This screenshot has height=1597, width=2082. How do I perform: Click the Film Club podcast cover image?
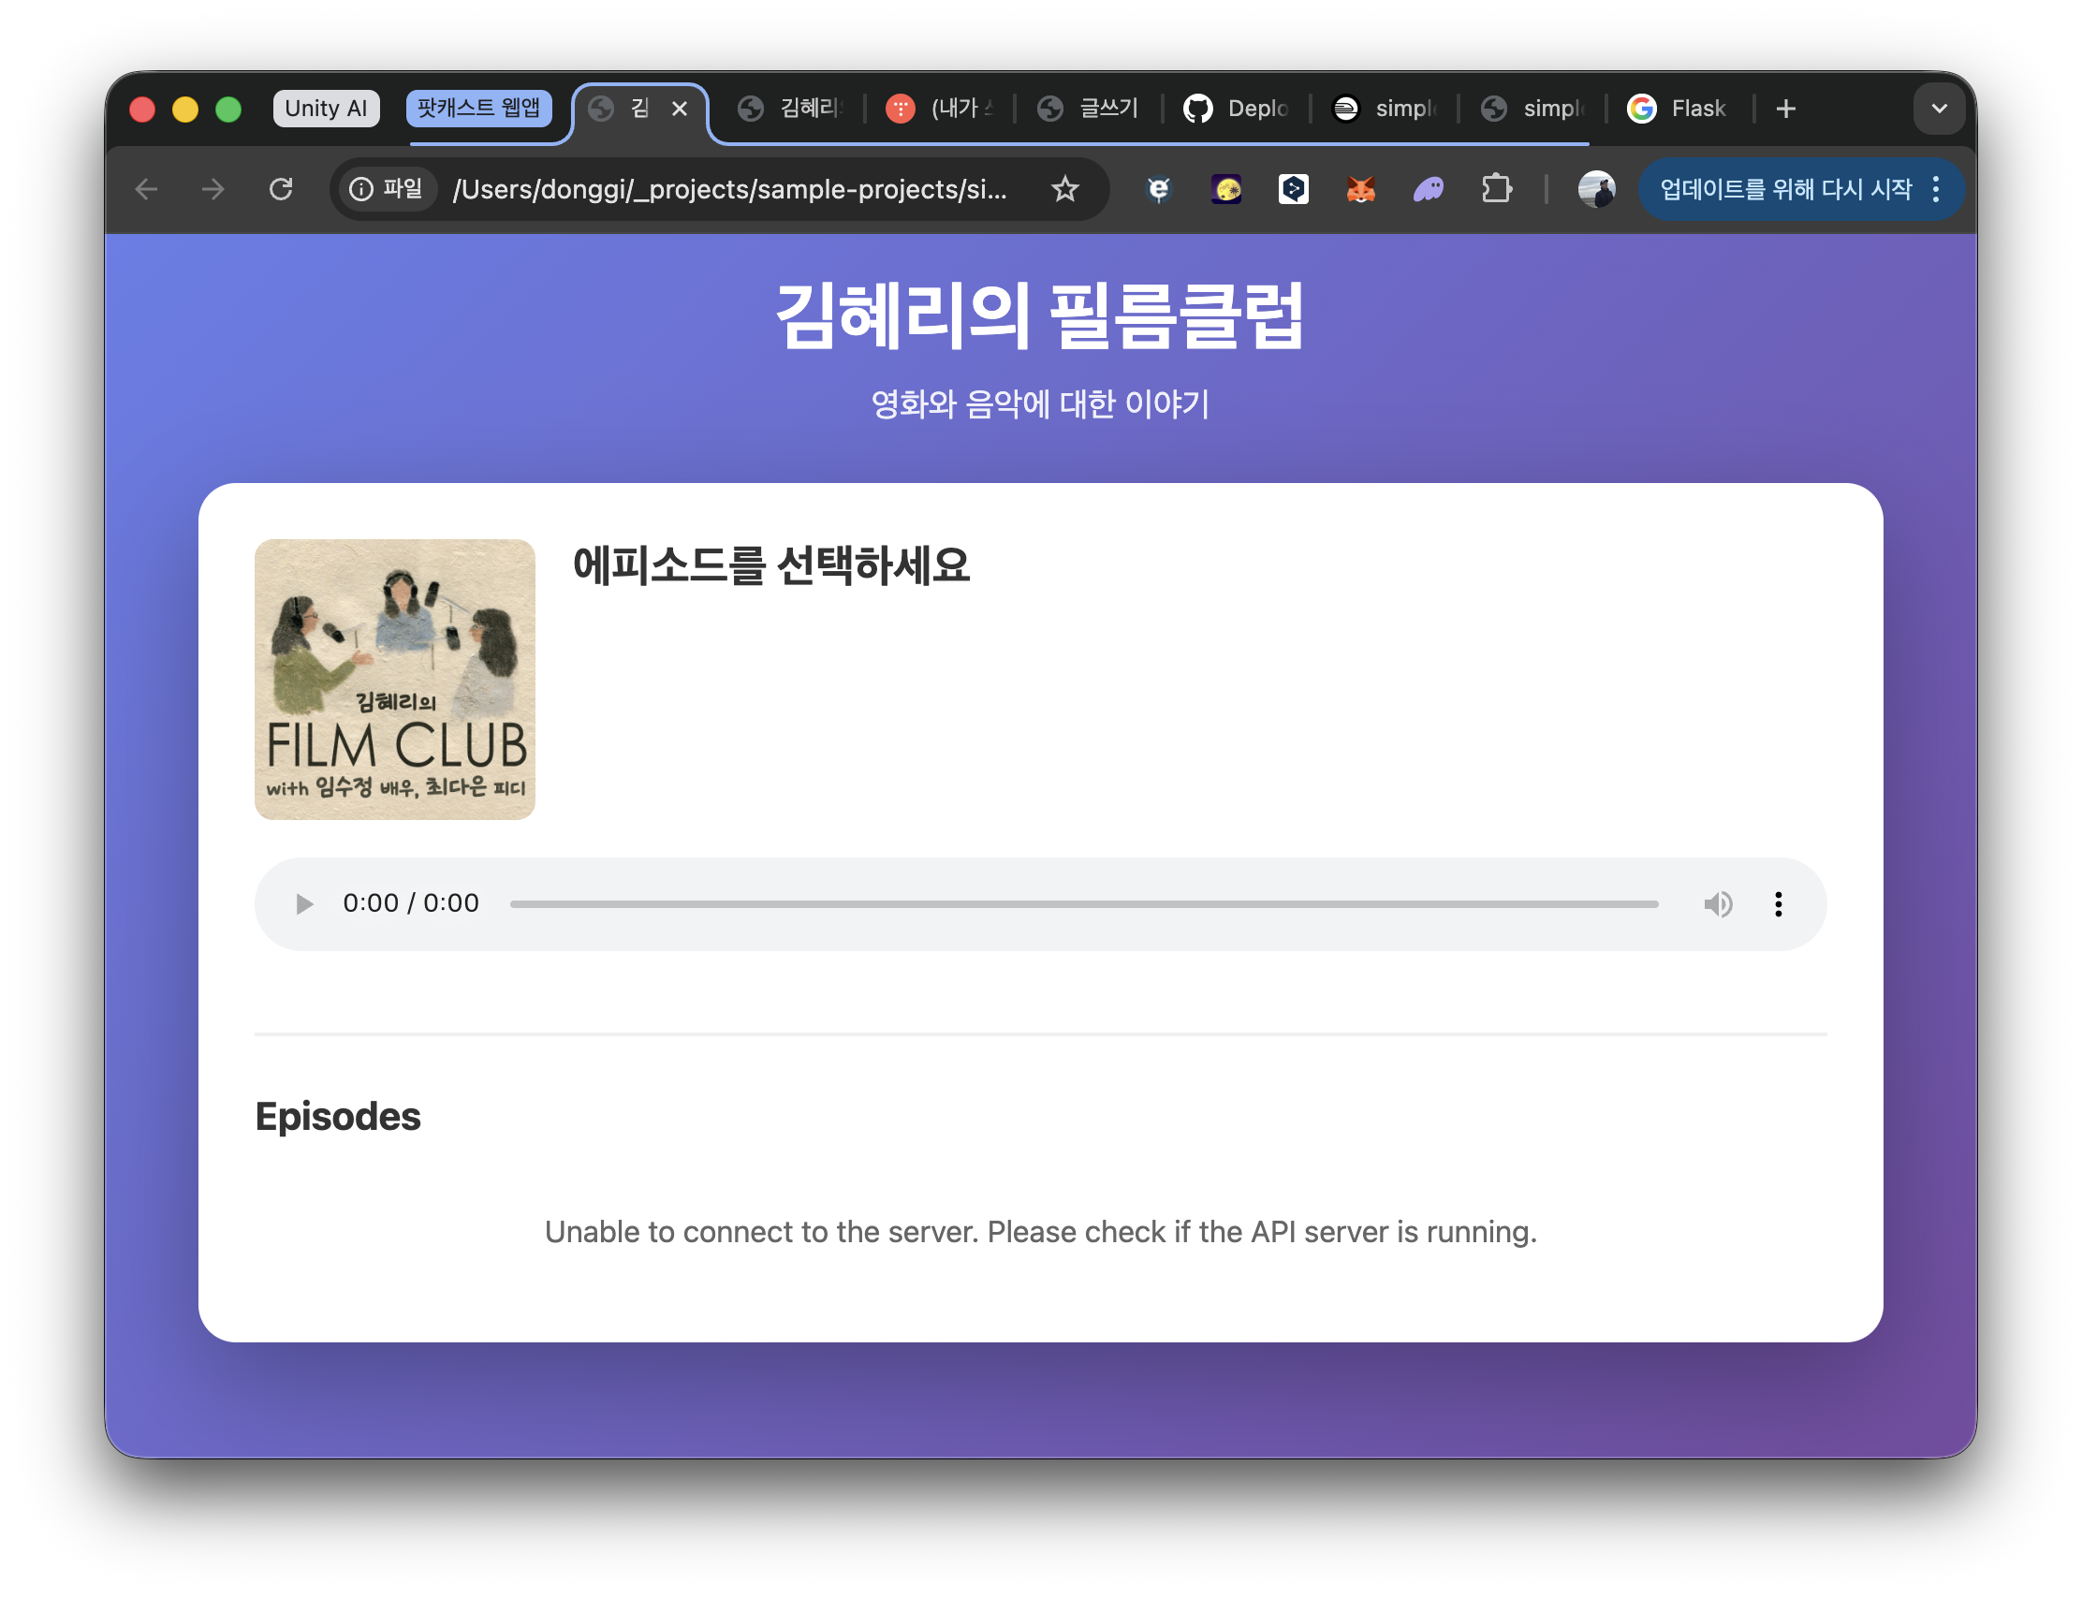[394, 679]
